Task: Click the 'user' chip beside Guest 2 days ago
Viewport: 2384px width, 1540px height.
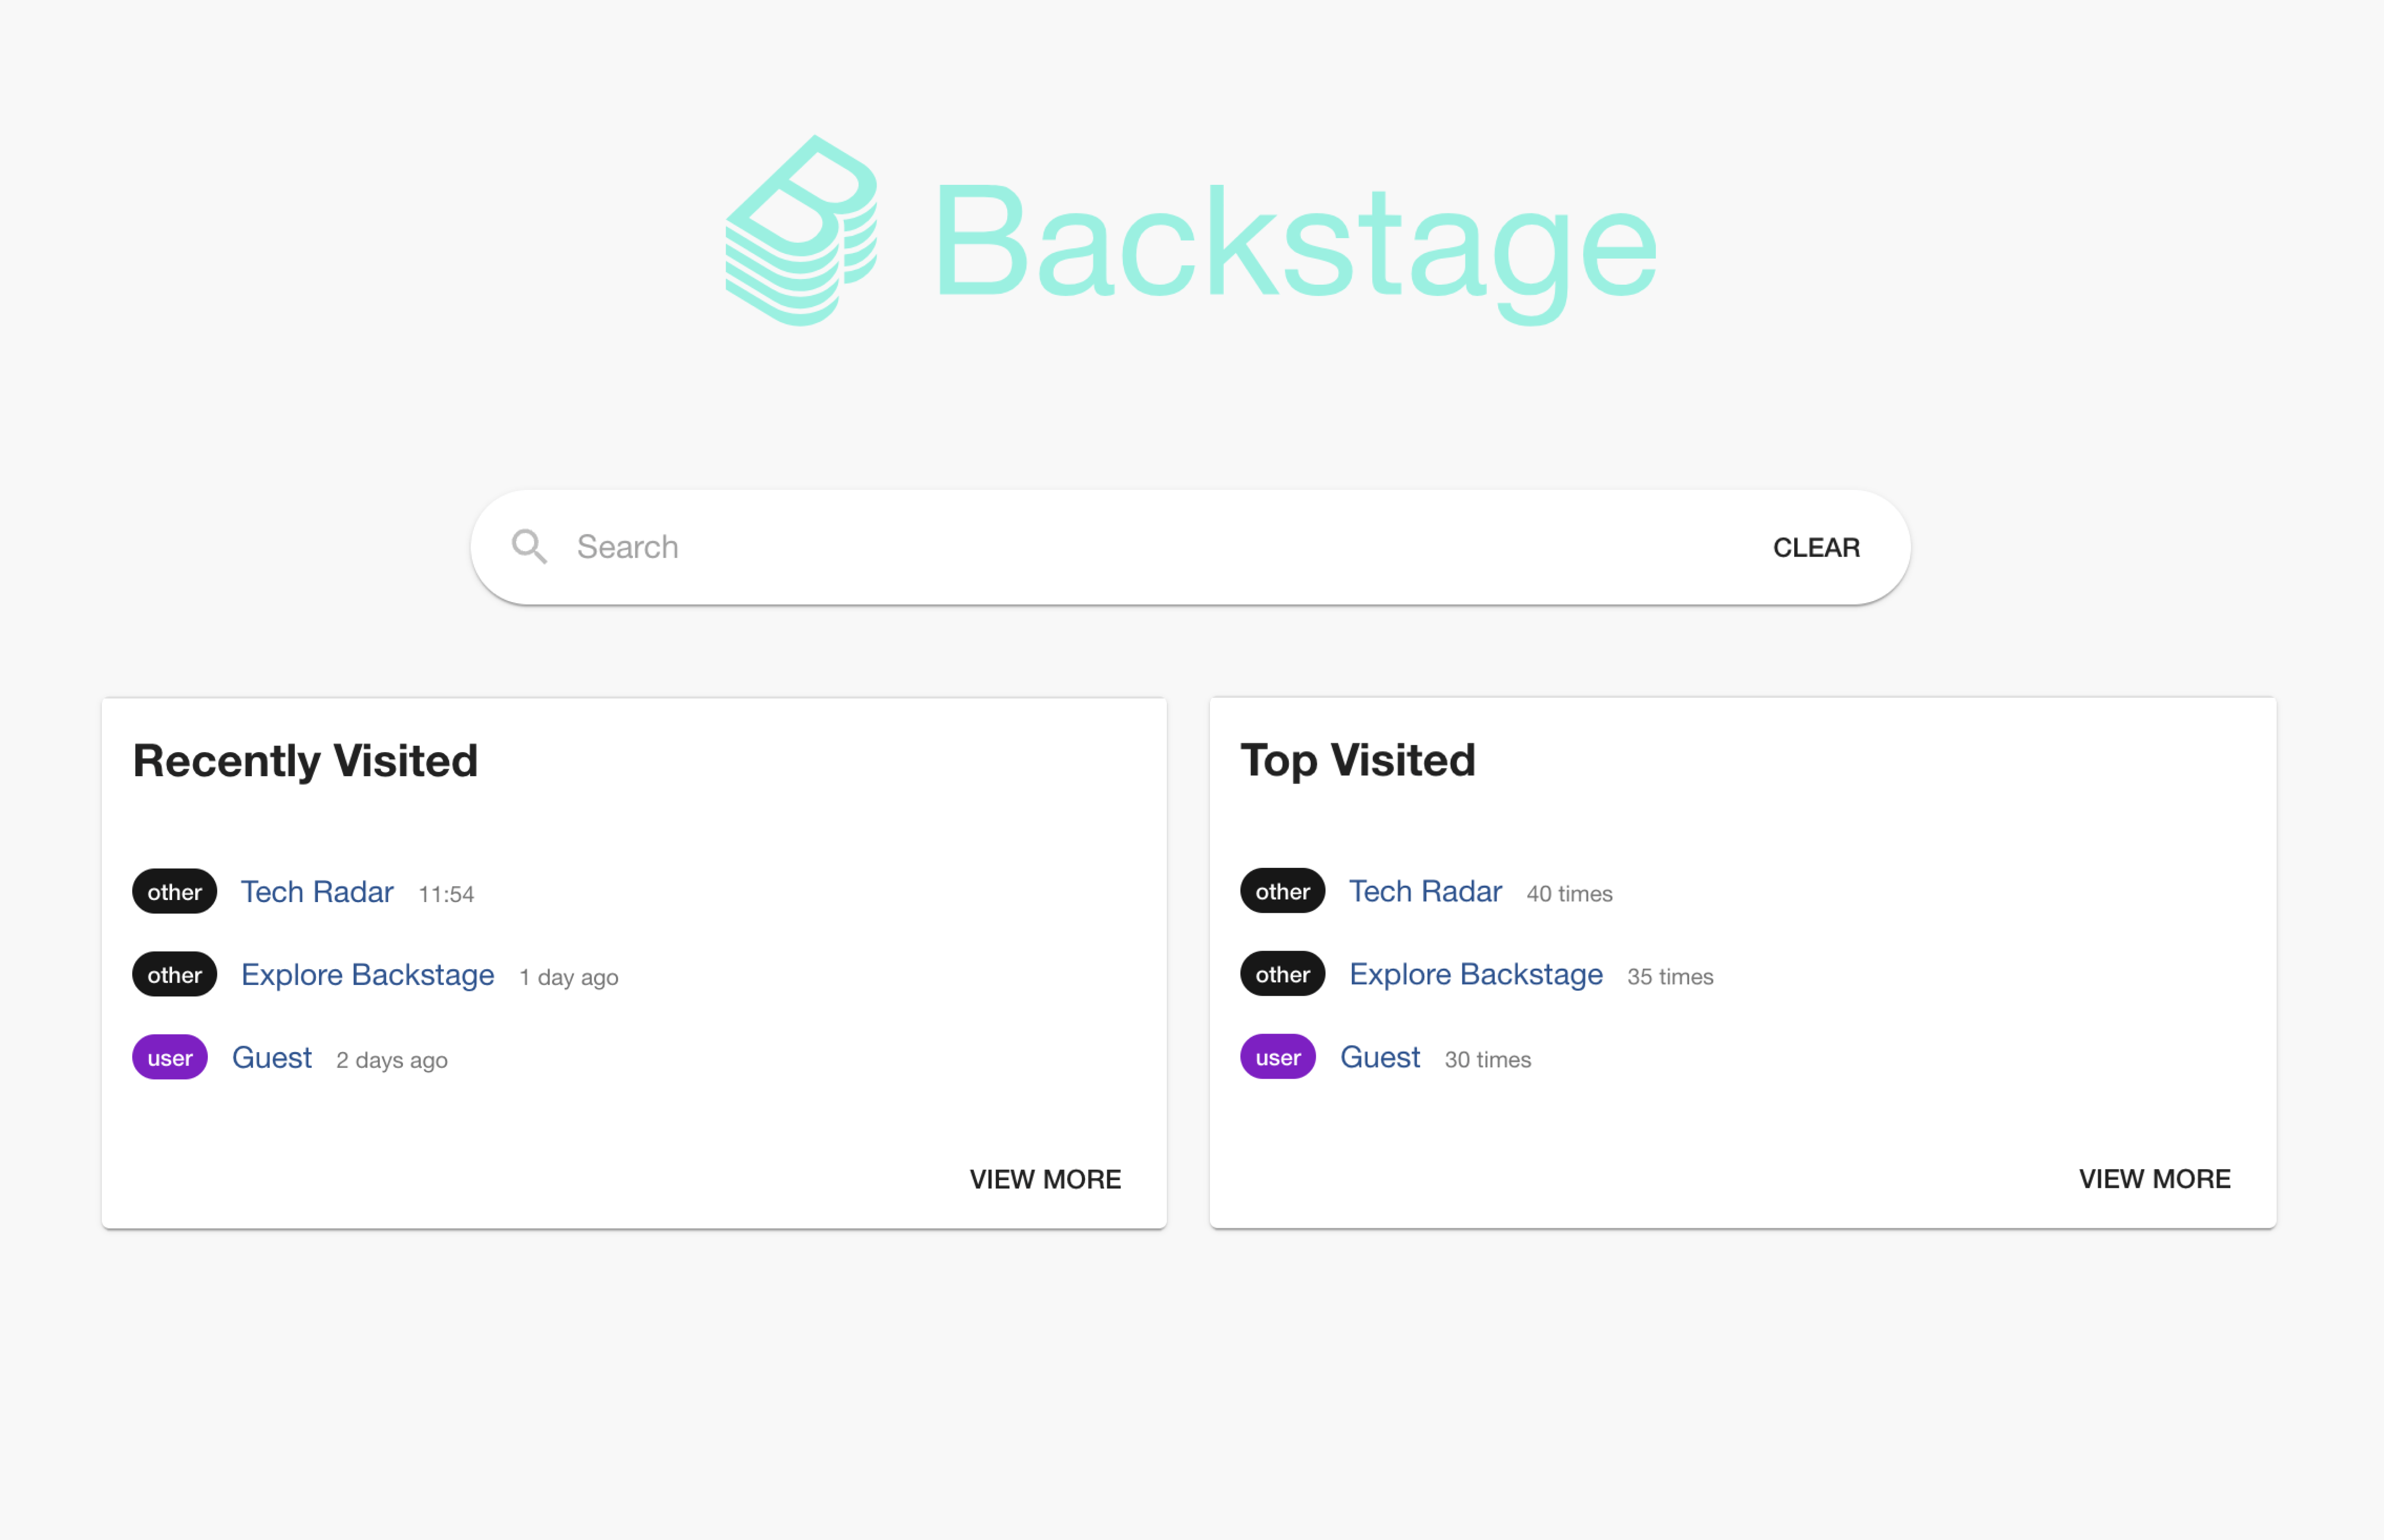Action: point(170,1057)
